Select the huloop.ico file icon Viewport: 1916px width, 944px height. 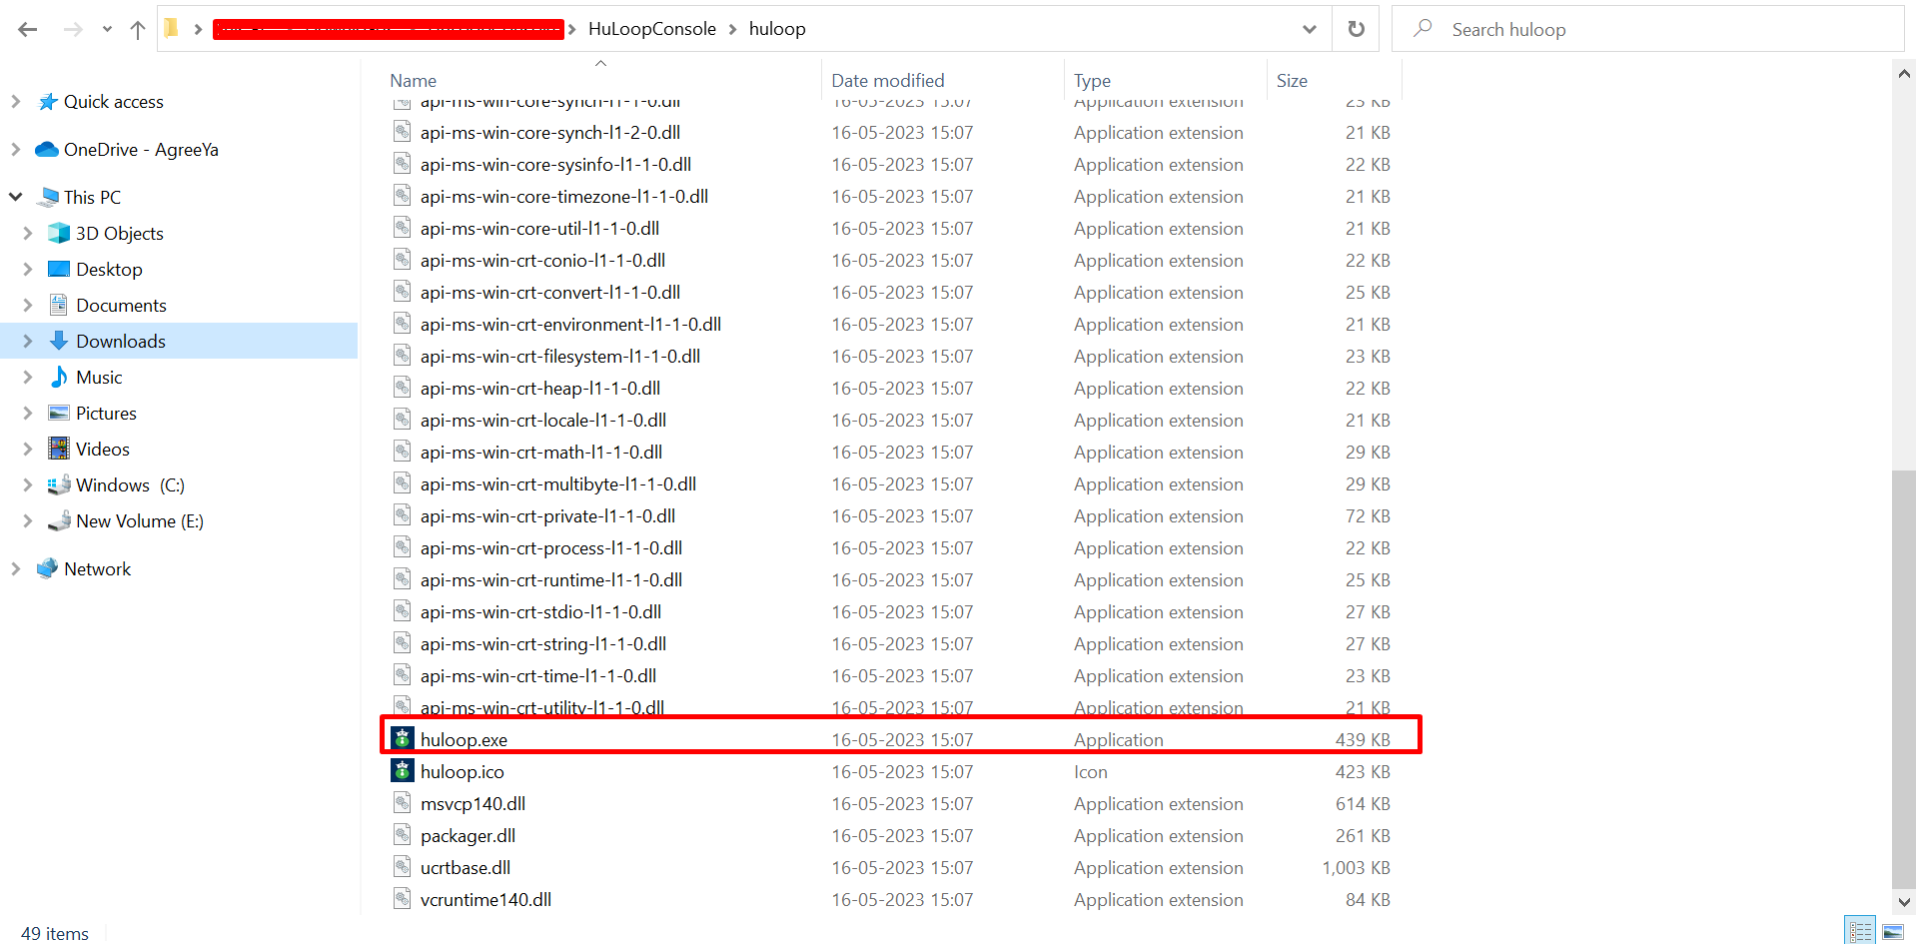pyautogui.click(x=402, y=771)
